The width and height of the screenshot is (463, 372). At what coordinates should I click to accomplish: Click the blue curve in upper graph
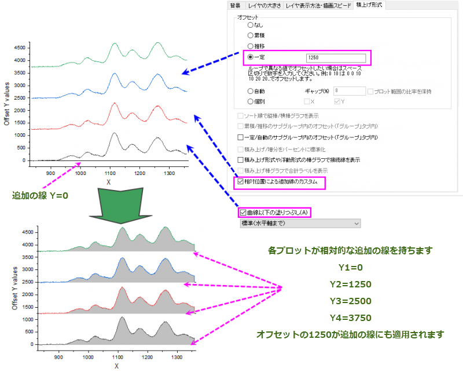[115, 74]
